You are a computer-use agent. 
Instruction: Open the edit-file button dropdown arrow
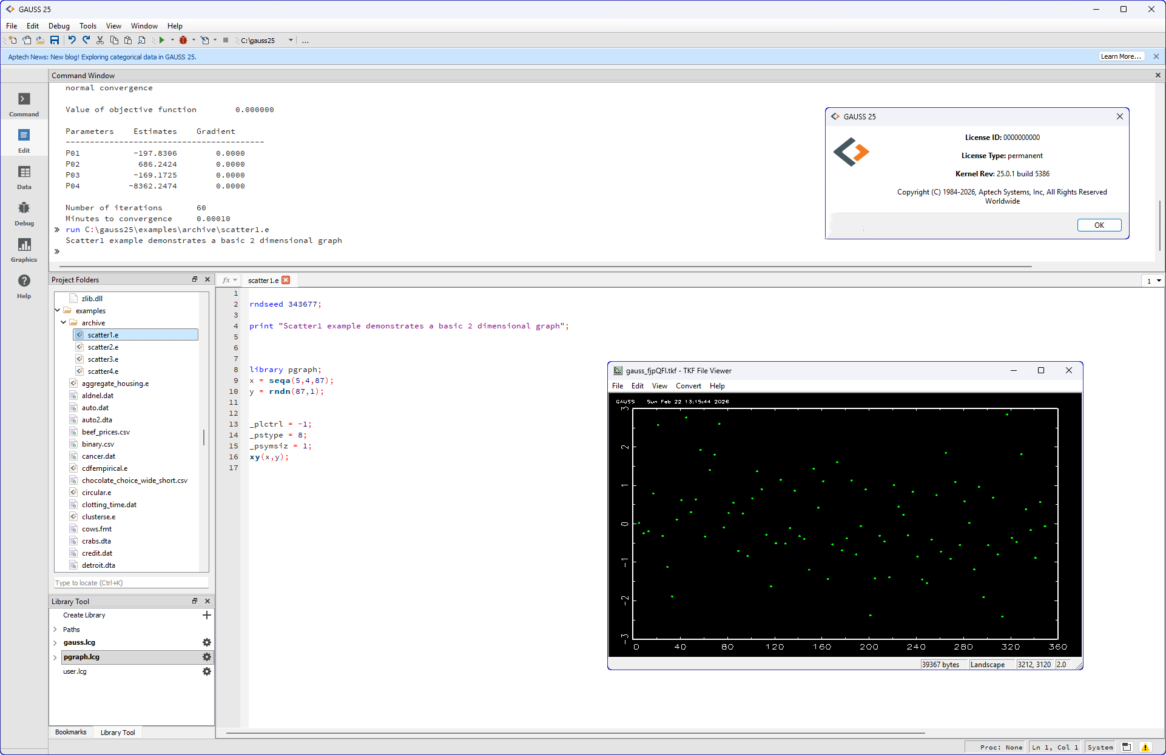pyautogui.click(x=215, y=41)
